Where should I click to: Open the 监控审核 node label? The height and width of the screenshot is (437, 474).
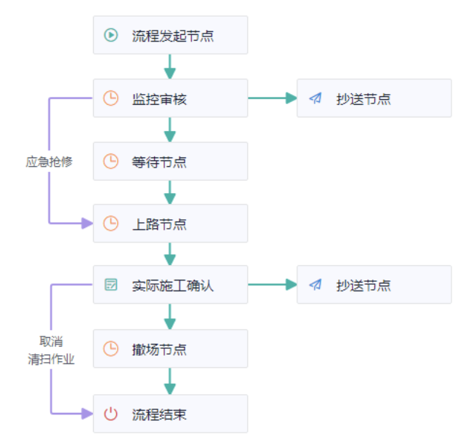(159, 98)
